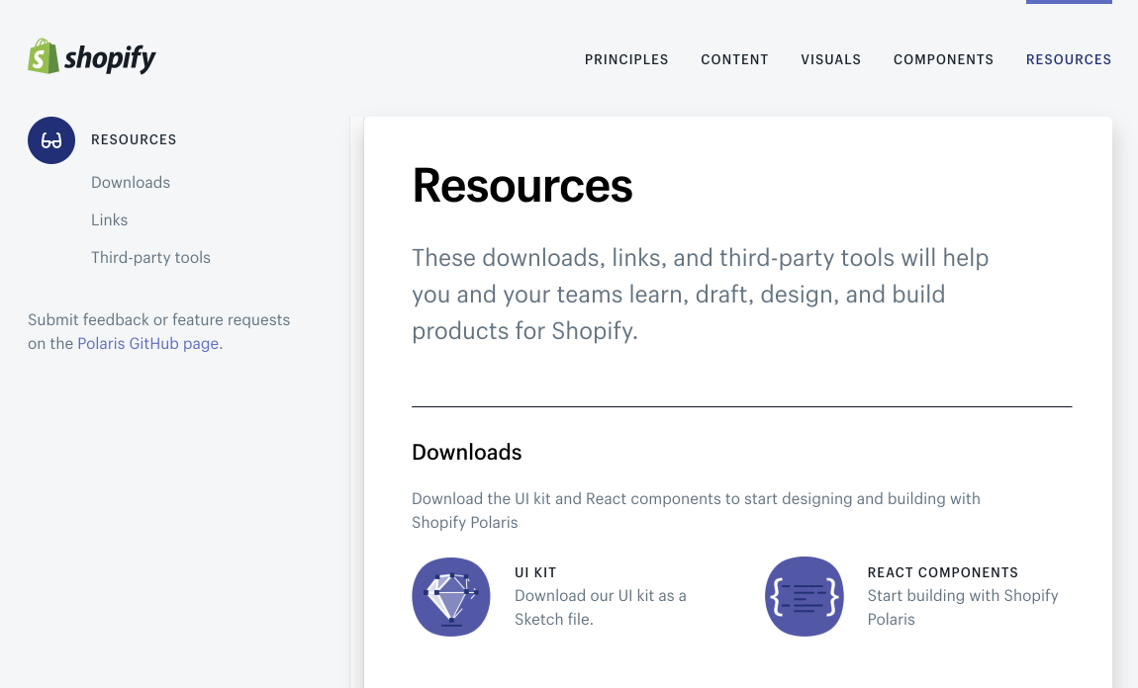Go to the Content navigation item
The width and height of the screenshot is (1138, 688).
[734, 59]
